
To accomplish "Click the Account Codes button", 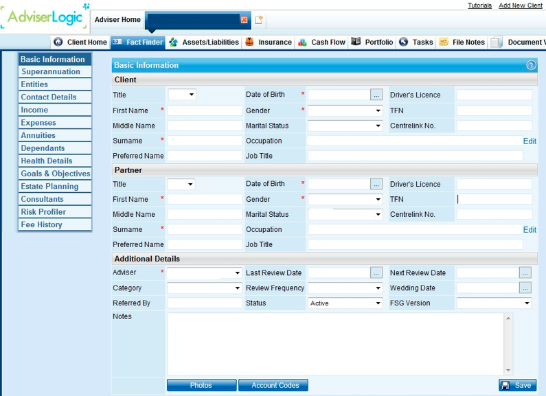I will pyautogui.click(x=273, y=385).
